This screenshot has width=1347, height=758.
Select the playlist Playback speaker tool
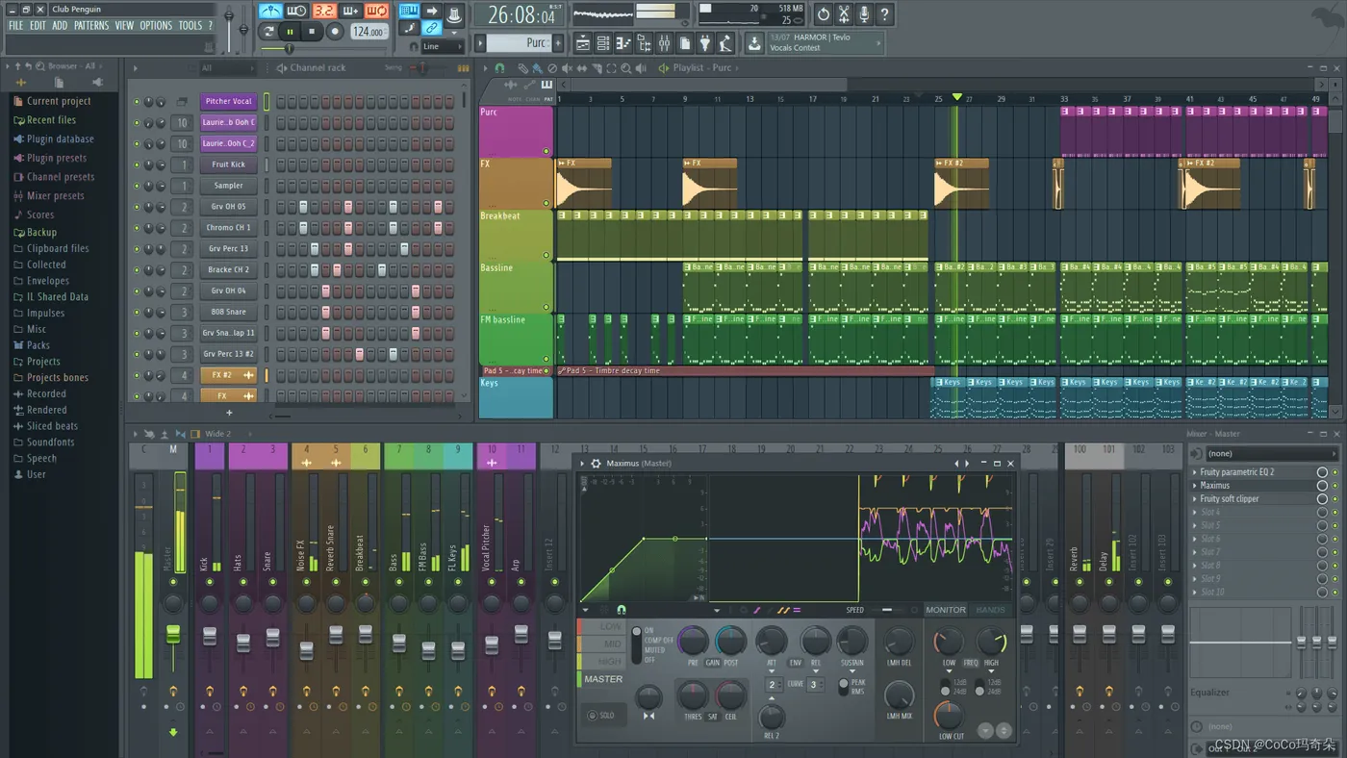click(641, 68)
